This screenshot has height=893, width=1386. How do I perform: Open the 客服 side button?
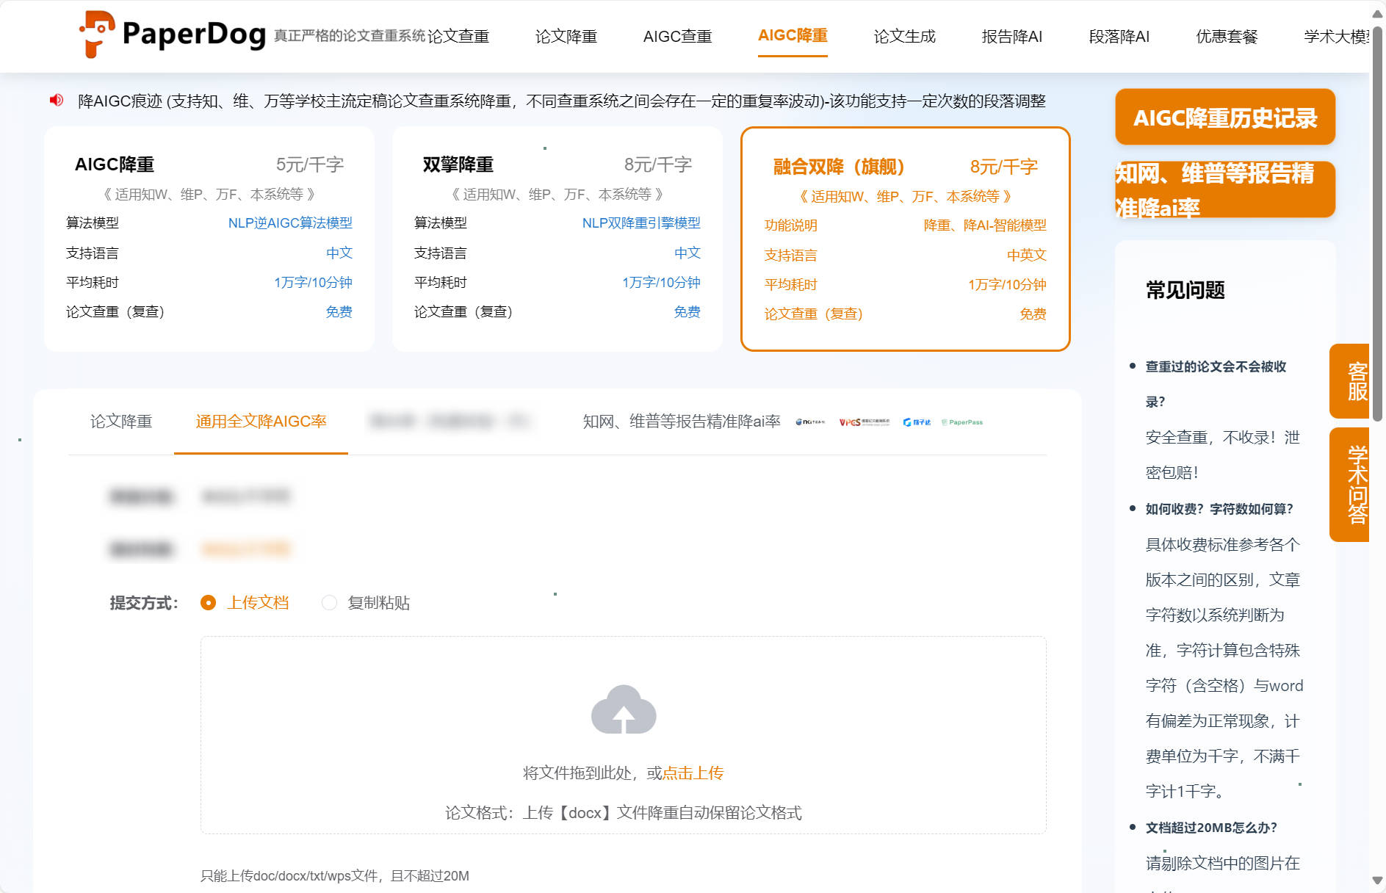(x=1350, y=381)
